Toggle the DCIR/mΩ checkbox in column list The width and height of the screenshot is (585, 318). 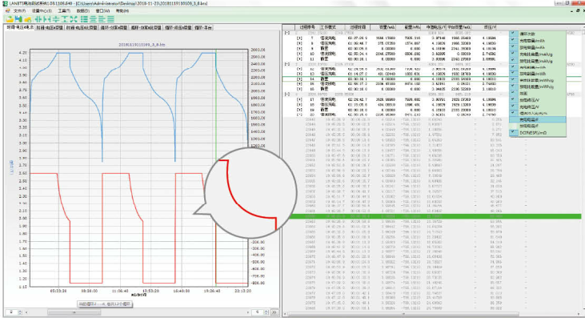513,132
